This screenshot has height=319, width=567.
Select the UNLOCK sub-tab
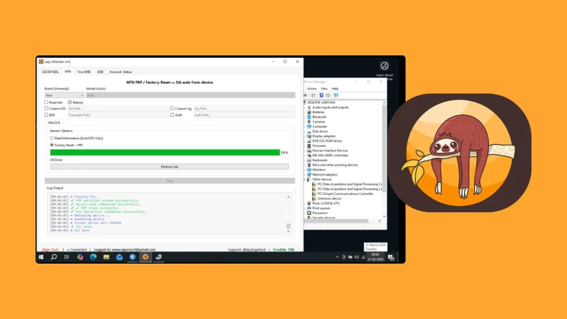coord(54,122)
